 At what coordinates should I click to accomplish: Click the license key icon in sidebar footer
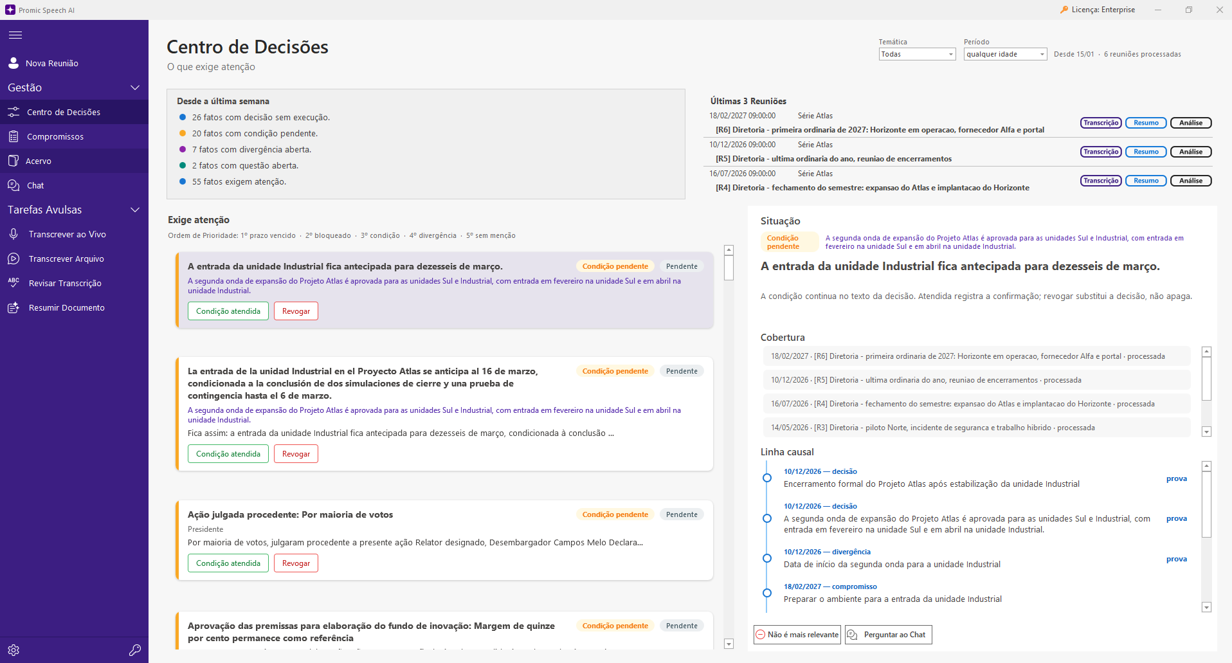(x=135, y=650)
